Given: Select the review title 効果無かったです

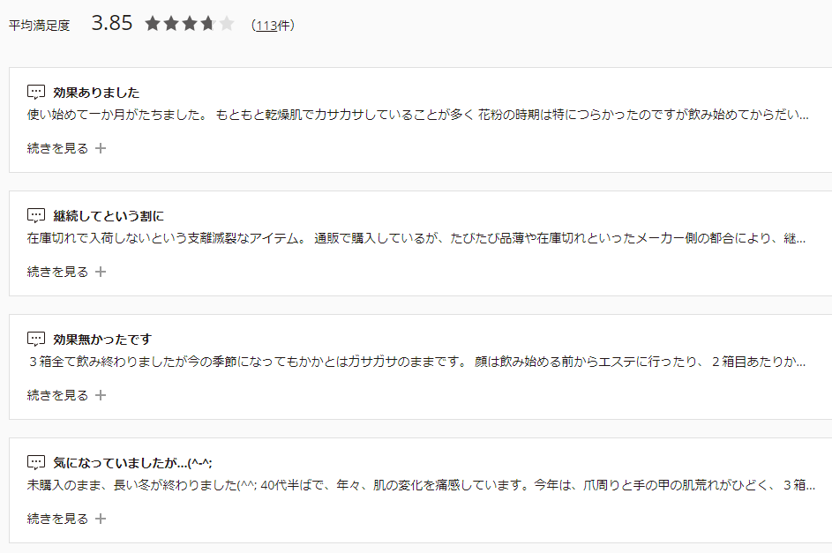Looking at the screenshot, I should click(101, 340).
